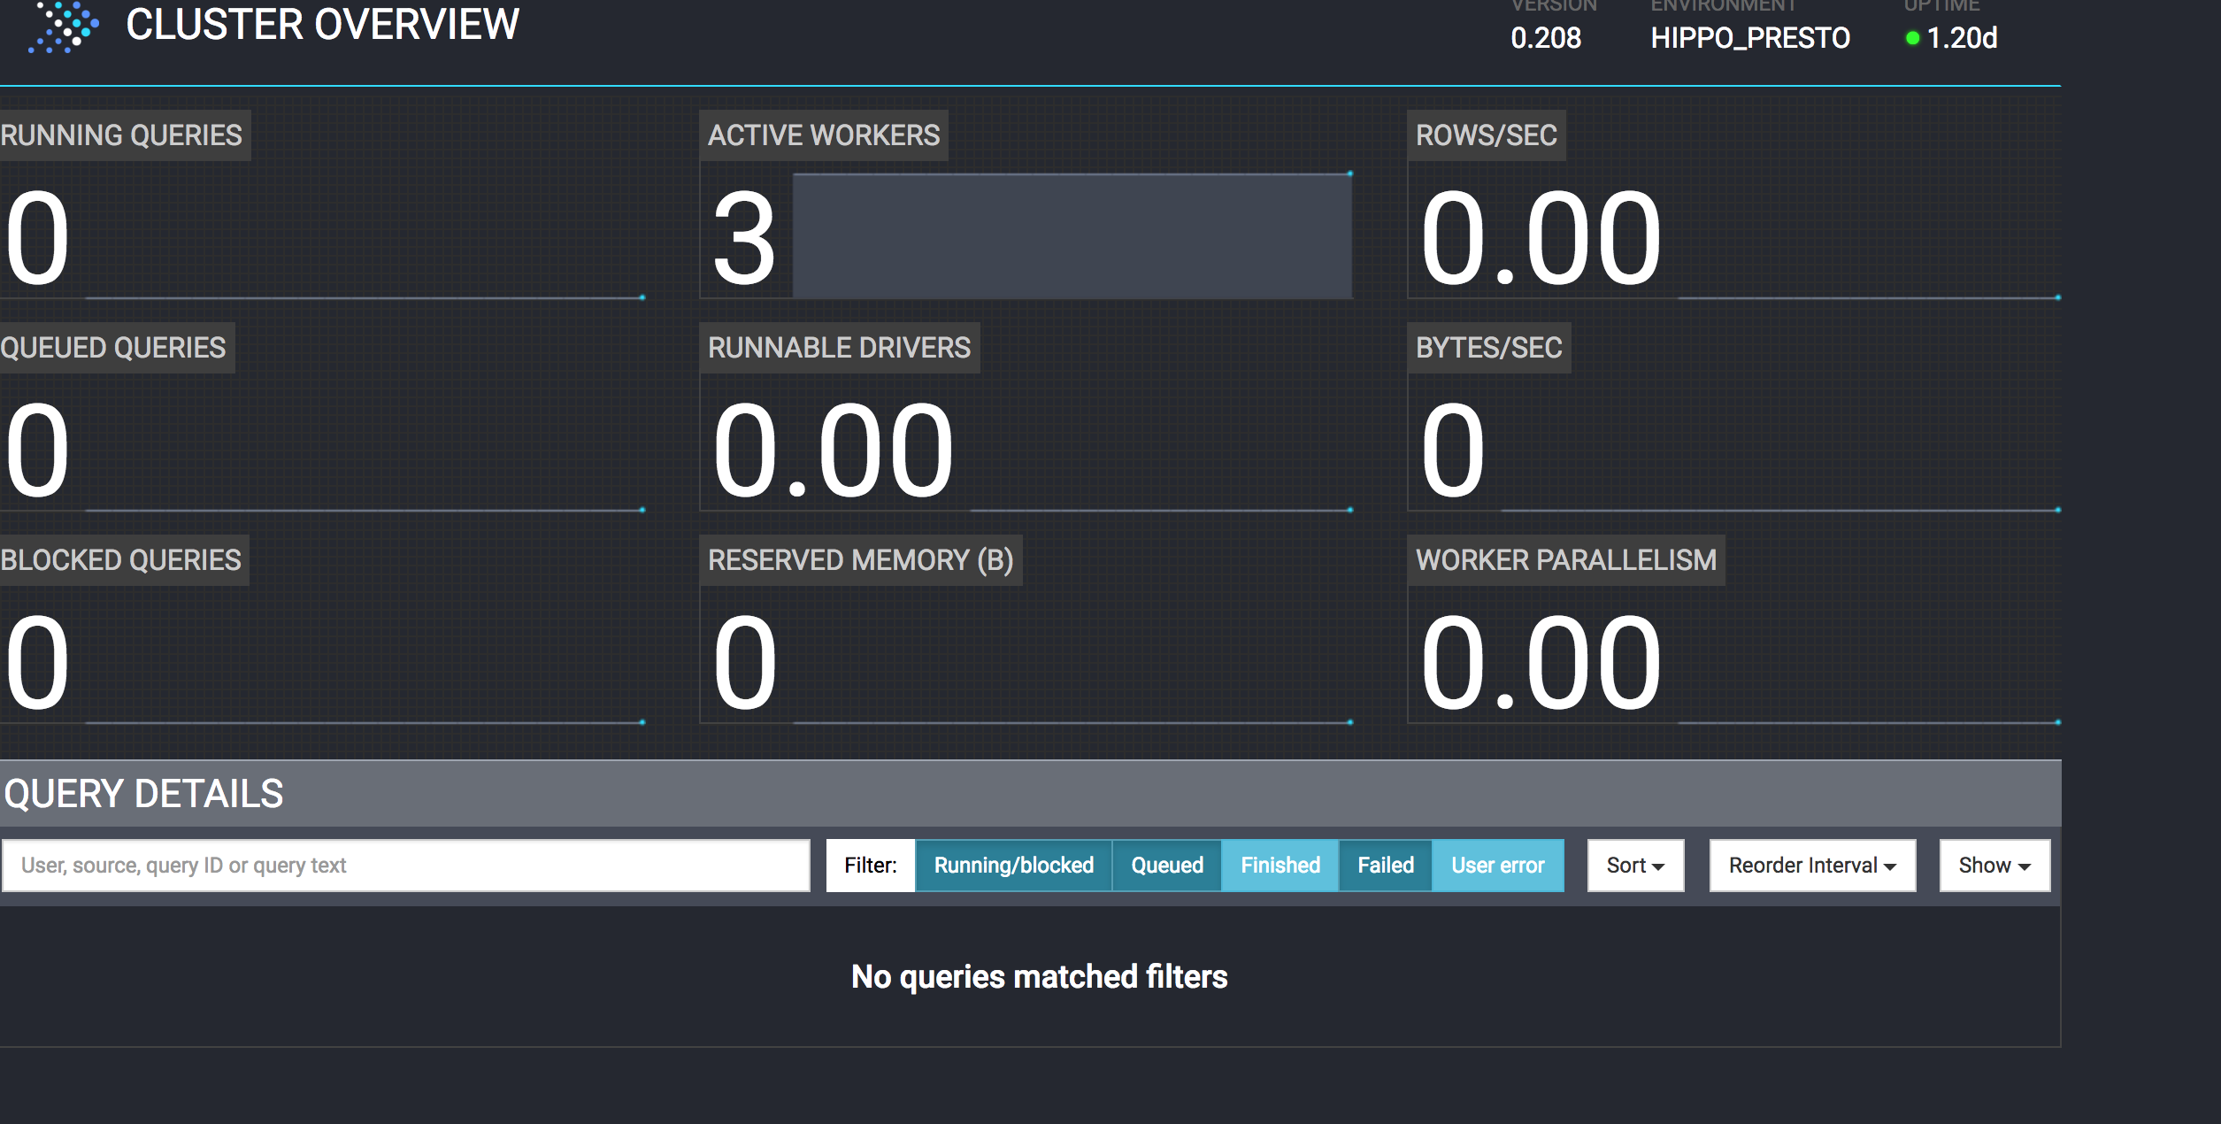Focus the query search text field

point(405,865)
